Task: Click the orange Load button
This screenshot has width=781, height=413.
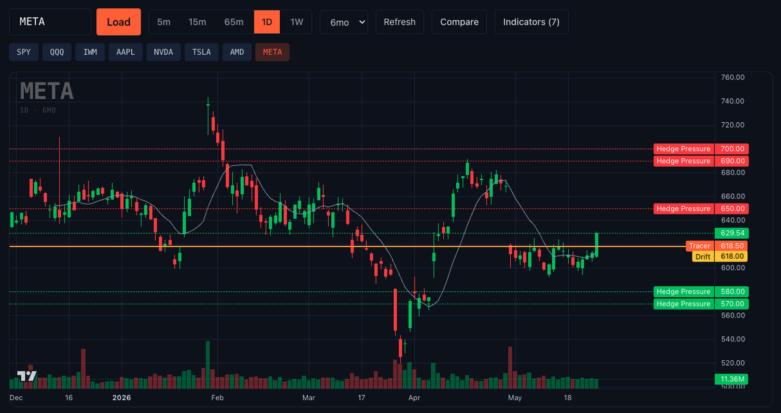Action: pyautogui.click(x=118, y=21)
